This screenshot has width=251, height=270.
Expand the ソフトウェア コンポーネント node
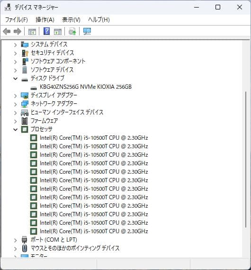pos(15,62)
